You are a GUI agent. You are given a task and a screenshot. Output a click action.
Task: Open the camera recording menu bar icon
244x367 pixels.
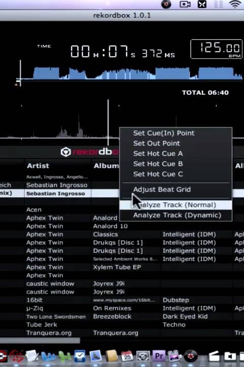click(185, 4)
